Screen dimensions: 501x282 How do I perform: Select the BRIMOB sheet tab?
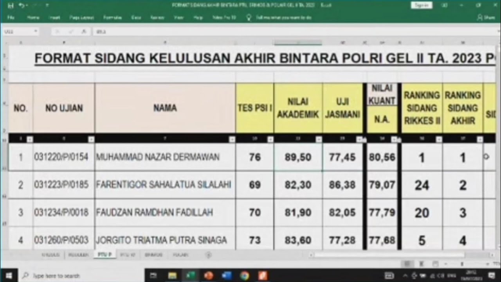[x=153, y=255]
